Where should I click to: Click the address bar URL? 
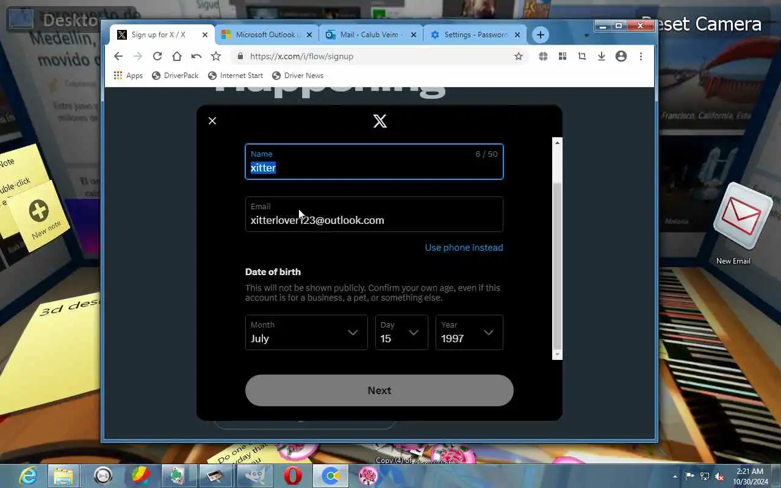pyautogui.click(x=301, y=56)
